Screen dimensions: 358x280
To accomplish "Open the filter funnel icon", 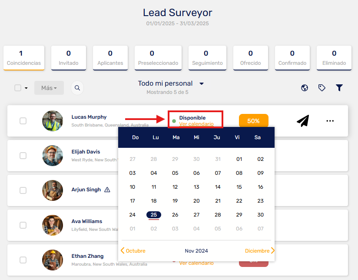I will pyautogui.click(x=339, y=88).
